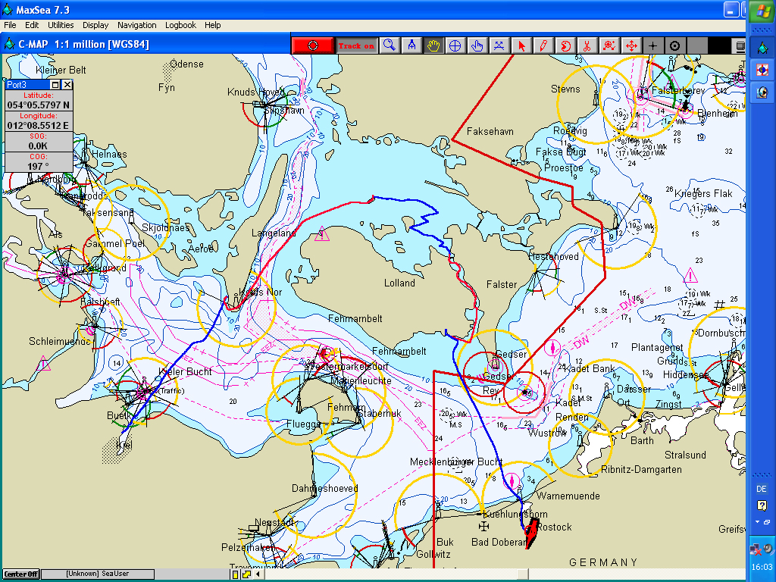Click the [Unknown] SeaUser status field
Image resolution: width=776 pixels, height=582 pixels.
click(x=98, y=574)
